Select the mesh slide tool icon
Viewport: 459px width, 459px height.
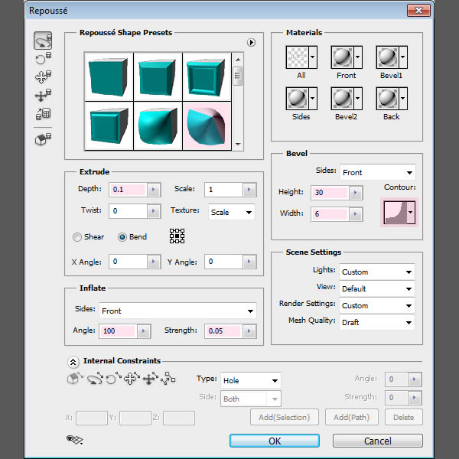(43, 96)
